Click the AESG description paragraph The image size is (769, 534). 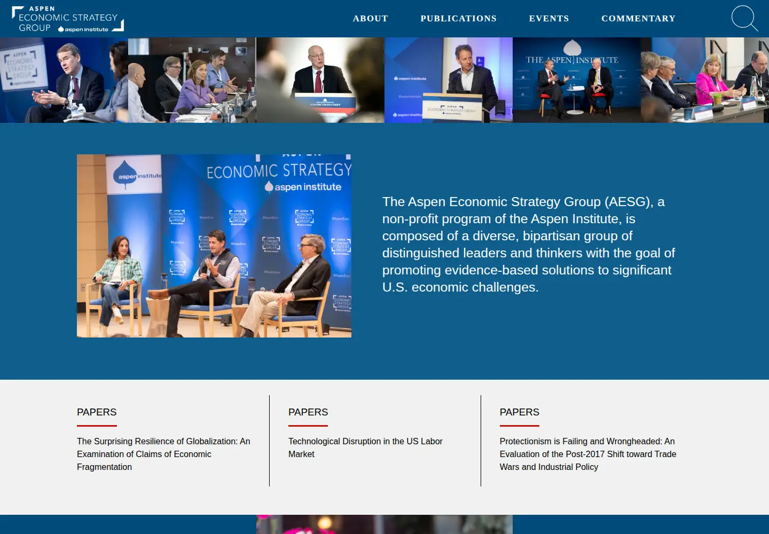coord(529,245)
